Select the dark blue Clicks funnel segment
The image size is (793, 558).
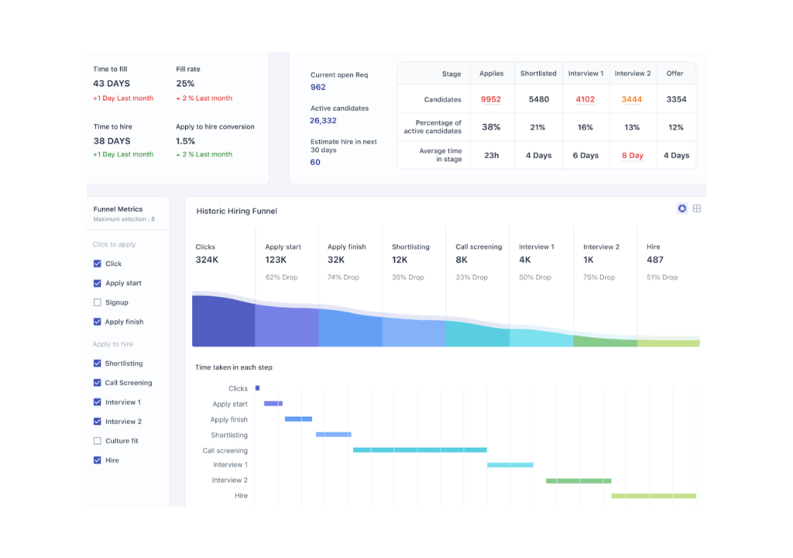point(223,322)
